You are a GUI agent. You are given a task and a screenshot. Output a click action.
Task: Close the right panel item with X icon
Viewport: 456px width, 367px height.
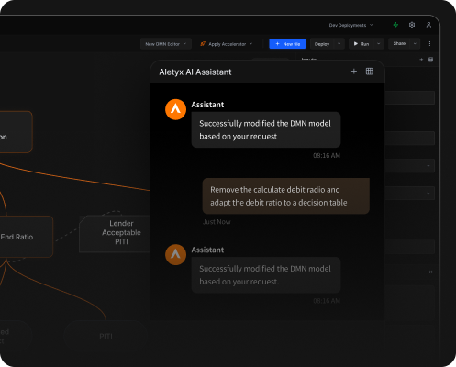[x=430, y=272]
